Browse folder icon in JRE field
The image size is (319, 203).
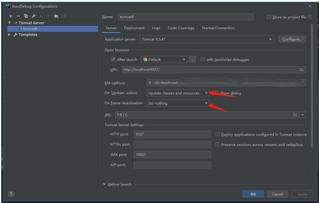tap(295, 115)
